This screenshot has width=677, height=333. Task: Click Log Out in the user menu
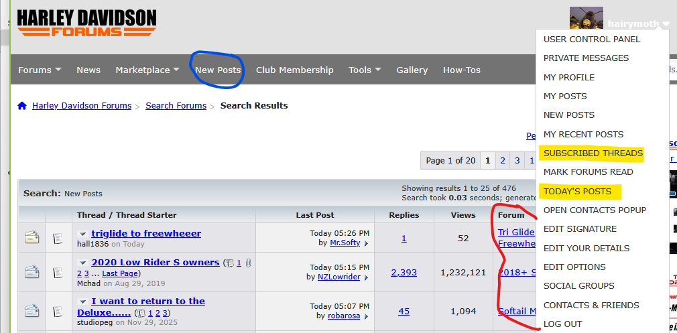(x=562, y=324)
